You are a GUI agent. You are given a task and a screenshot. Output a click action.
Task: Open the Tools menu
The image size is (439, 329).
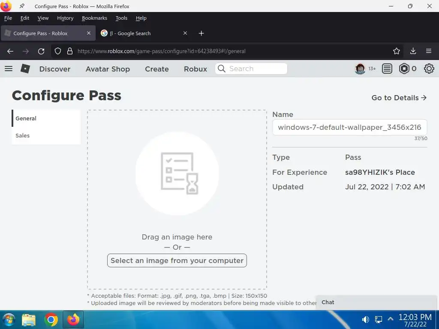tap(121, 18)
